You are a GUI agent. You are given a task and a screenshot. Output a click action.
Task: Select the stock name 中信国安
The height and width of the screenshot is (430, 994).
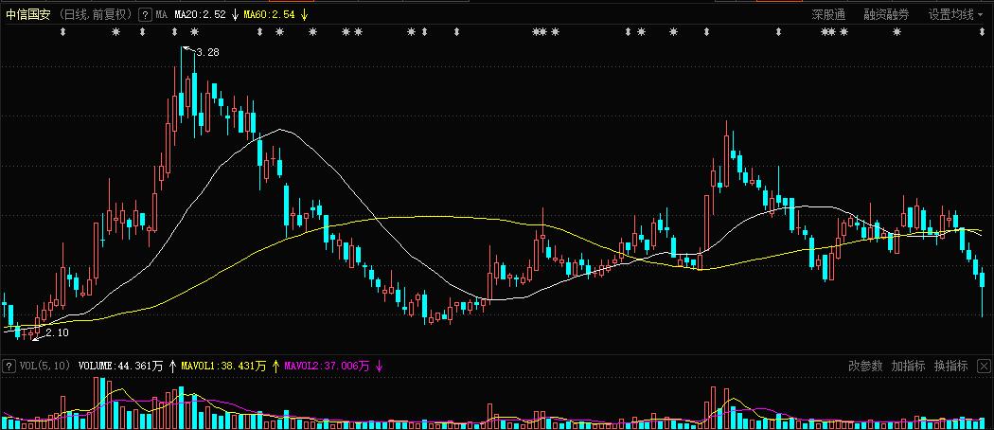(27, 14)
